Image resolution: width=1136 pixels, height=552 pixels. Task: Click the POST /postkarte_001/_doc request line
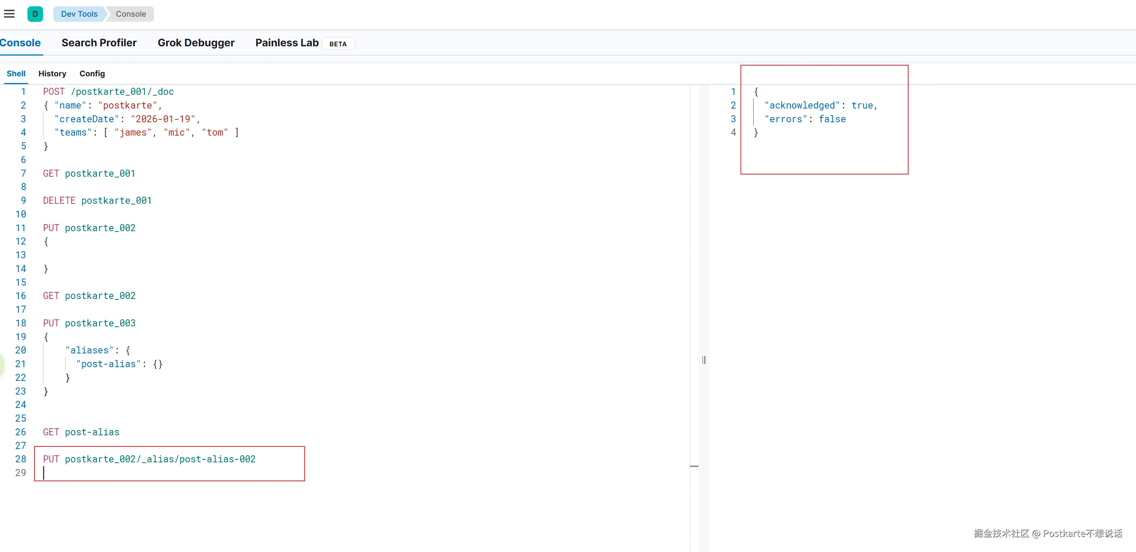point(108,92)
